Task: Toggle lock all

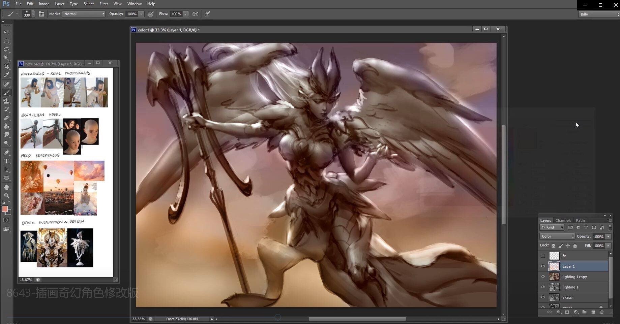Action: pos(575,246)
